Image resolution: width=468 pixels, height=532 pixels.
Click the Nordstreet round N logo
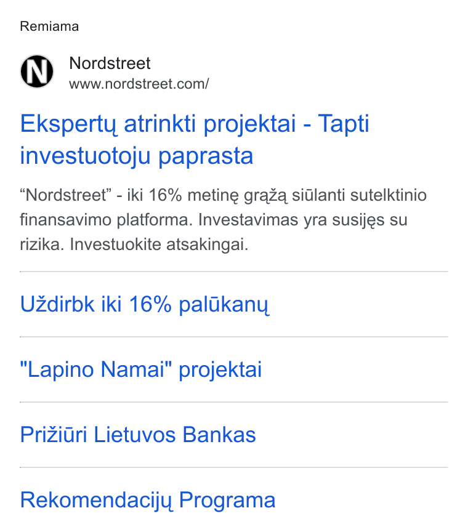point(37,71)
